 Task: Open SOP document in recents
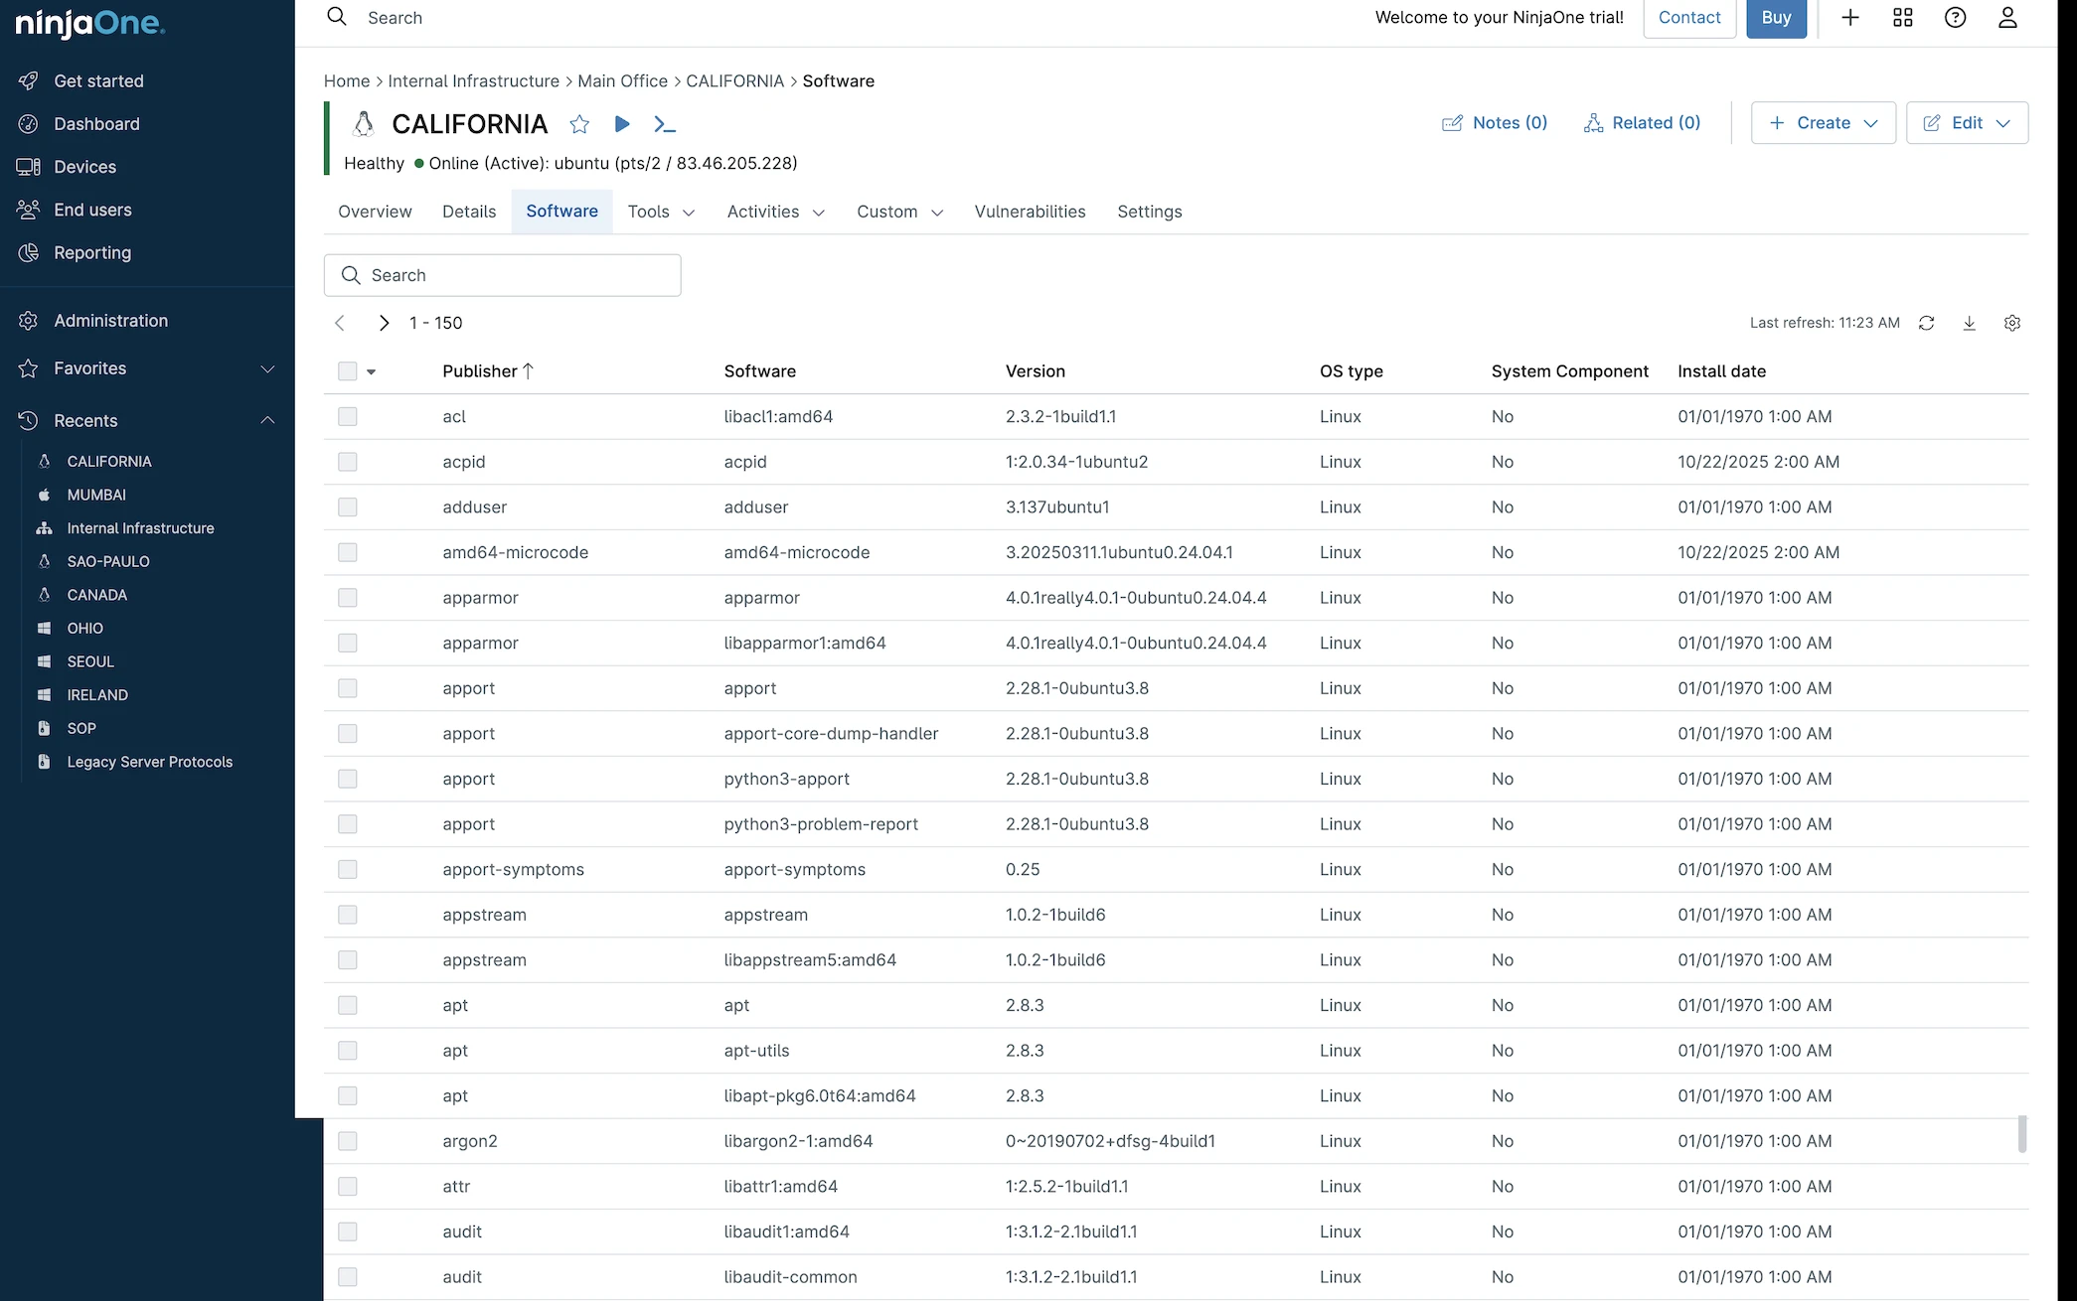(81, 728)
